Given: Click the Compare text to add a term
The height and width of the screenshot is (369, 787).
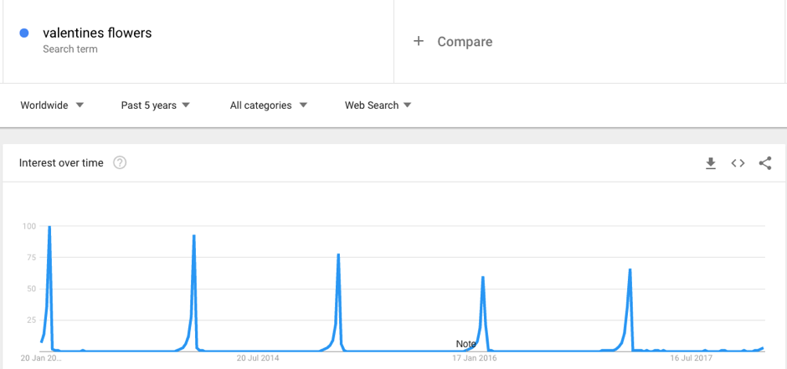Looking at the screenshot, I should tap(465, 42).
